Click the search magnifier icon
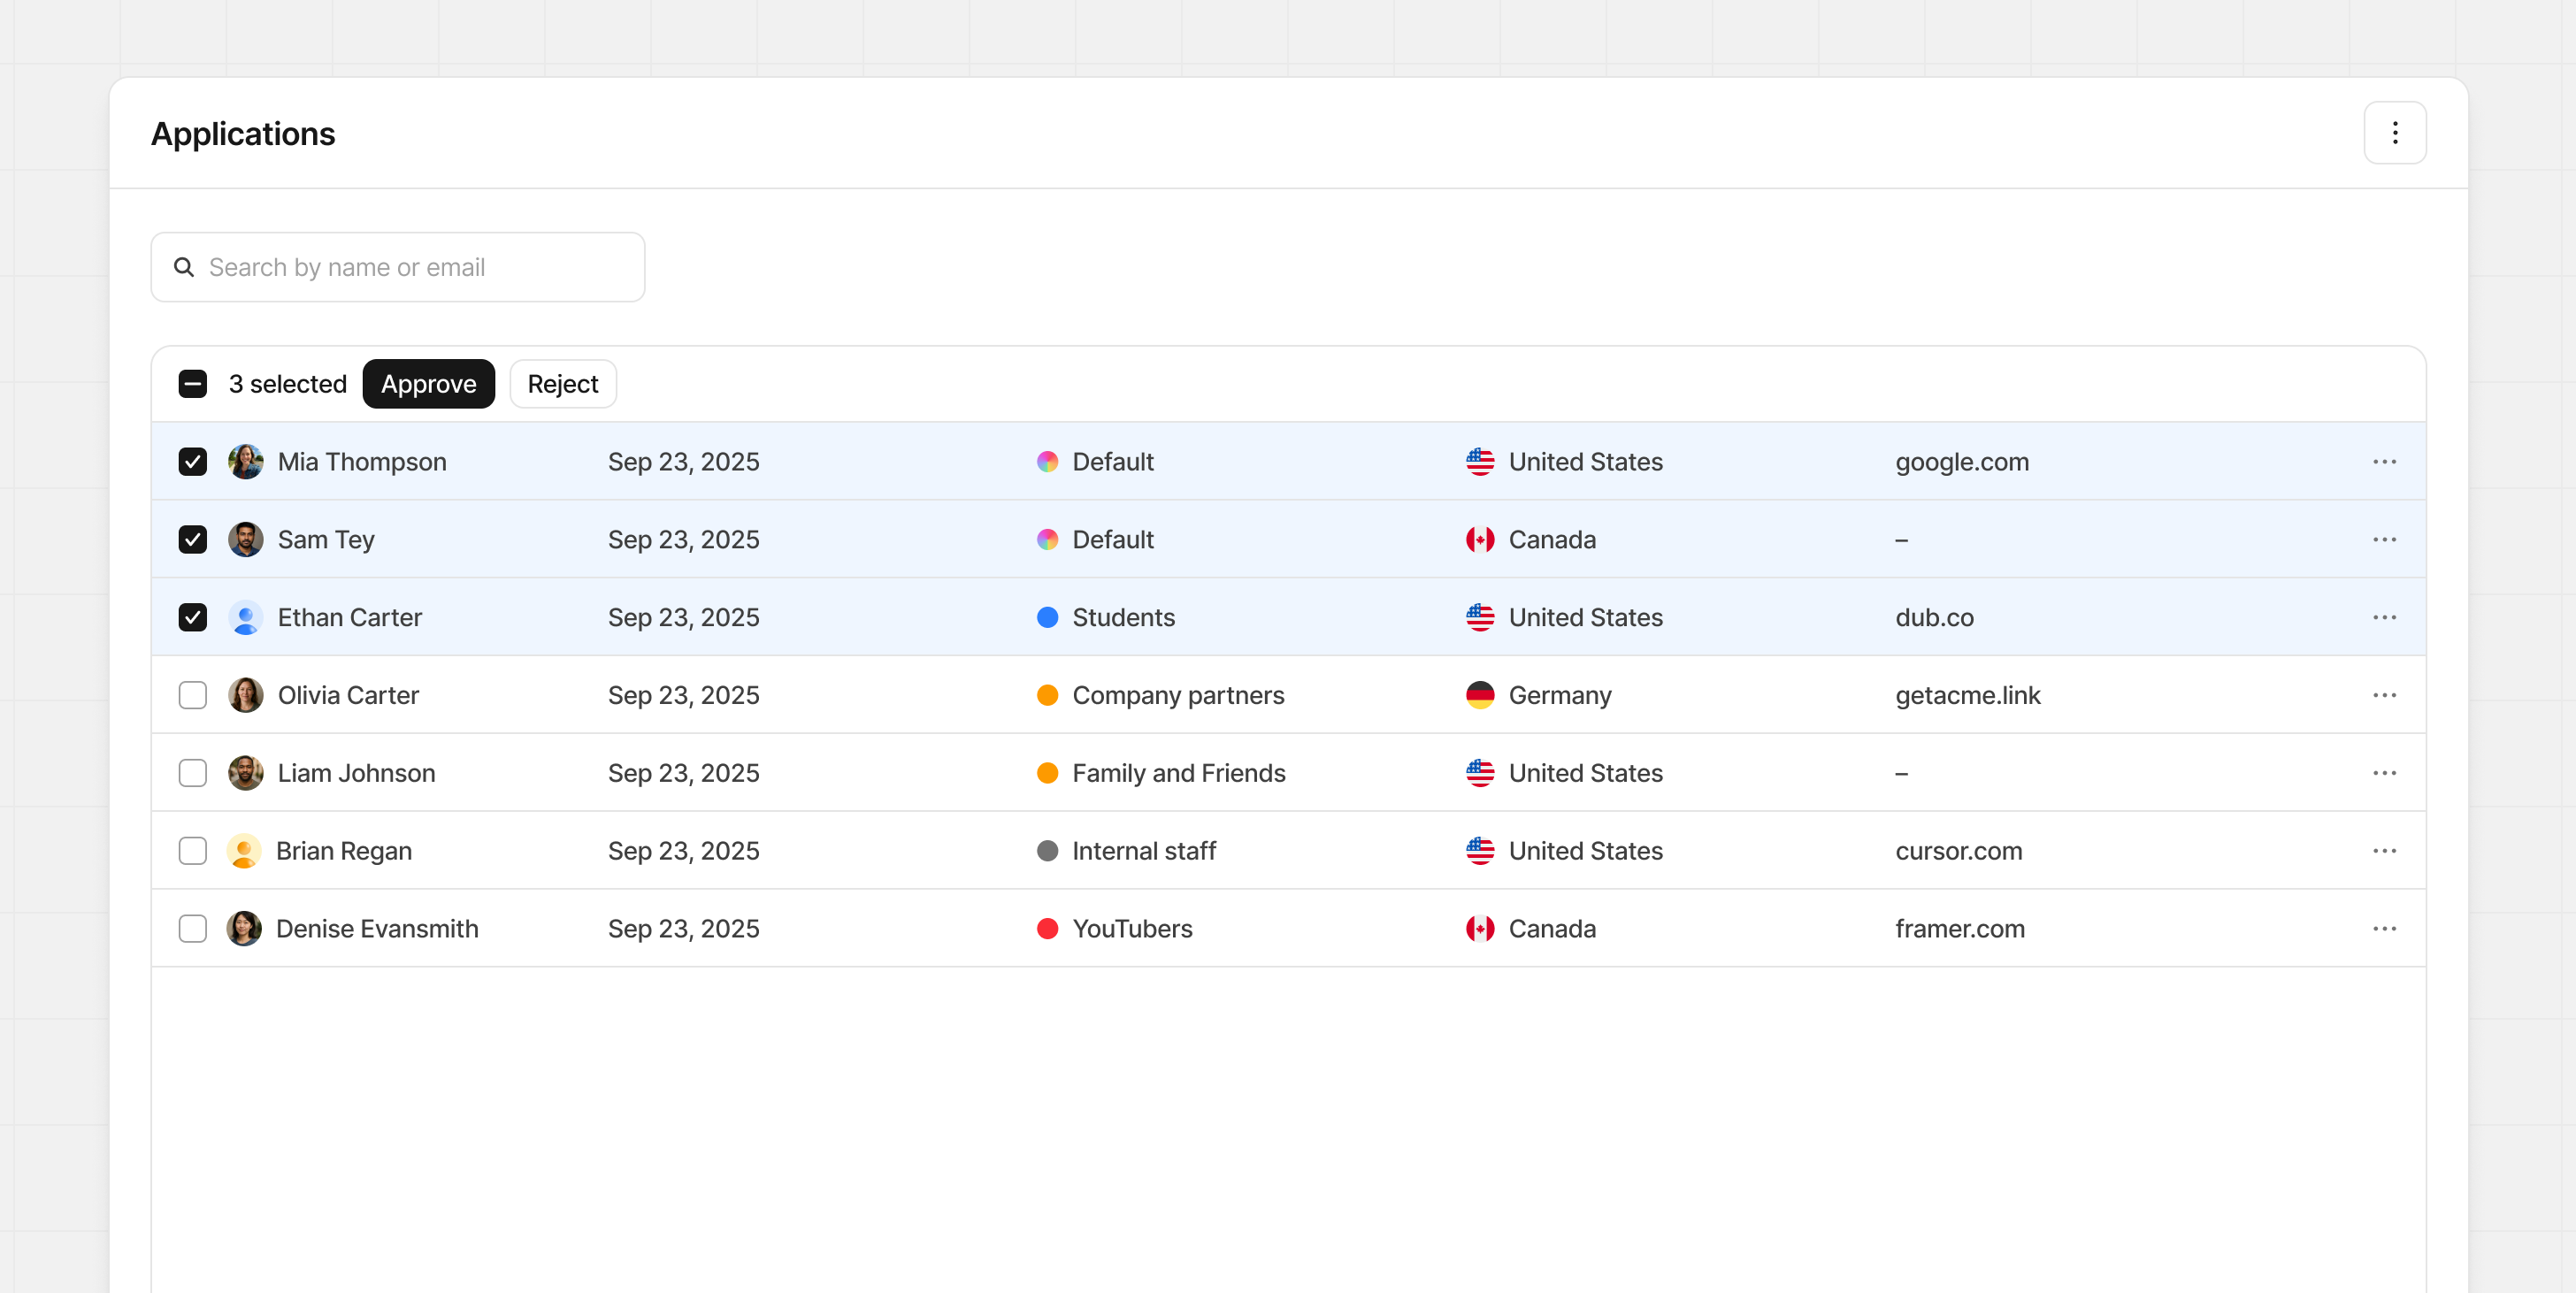This screenshot has width=2576, height=1293. point(184,267)
